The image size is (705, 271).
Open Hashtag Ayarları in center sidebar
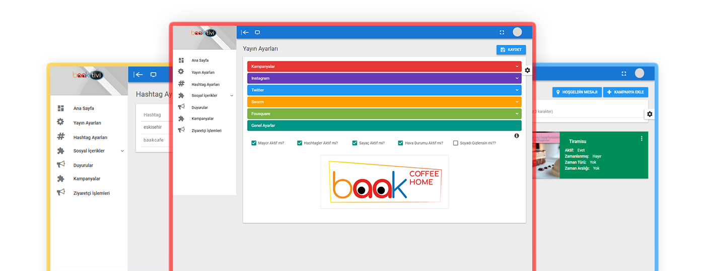coord(205,85)
